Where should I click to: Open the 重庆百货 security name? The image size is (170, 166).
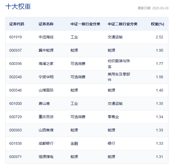[x=46, y=117]
